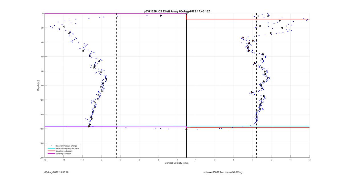Image resolution: width=342 pixels, height=177 pixels.
Task: Click the '06-Aug-2022 19:58:18' timestamp text
Action: click(56, 172)
